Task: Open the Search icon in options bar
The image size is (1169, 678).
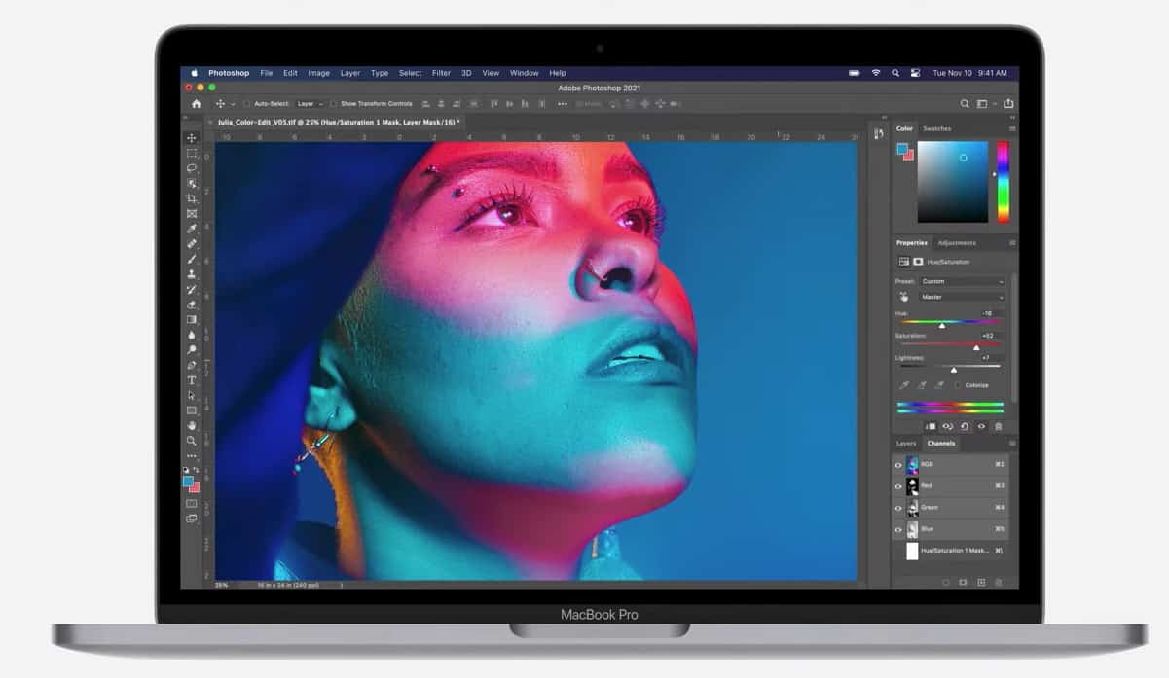Action: click(x=965, y=103)
